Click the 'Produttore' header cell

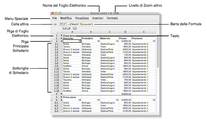(91, 38)
